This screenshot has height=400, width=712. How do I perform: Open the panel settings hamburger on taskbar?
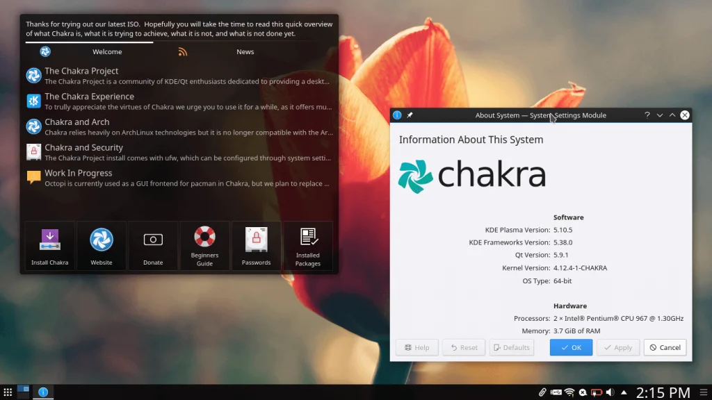704,392
